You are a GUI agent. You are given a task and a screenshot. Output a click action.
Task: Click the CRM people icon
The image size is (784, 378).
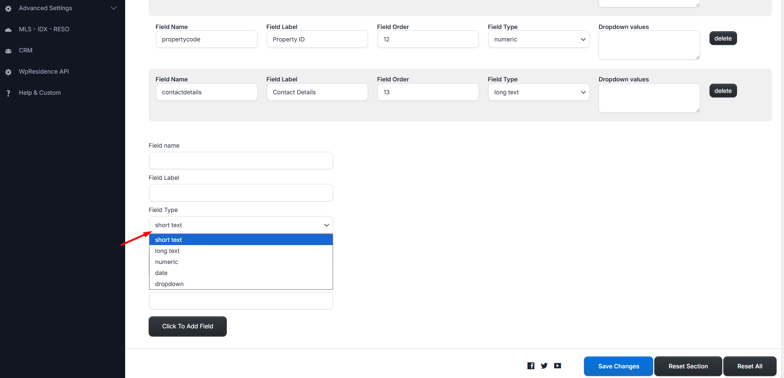click(x=8, y=51)
